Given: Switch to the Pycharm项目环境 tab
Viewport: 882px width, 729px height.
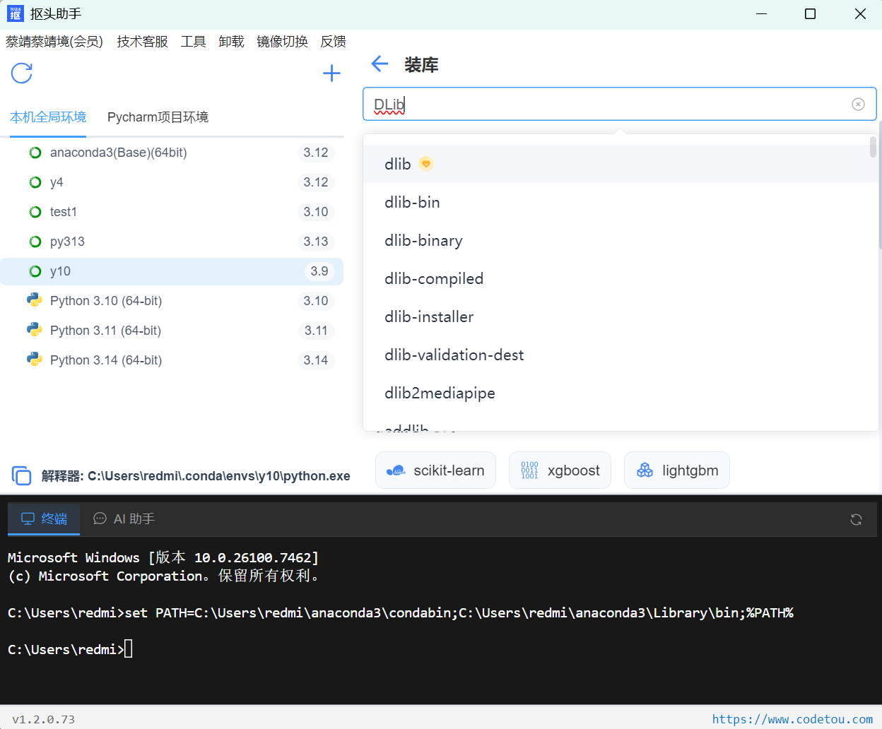Looking at the screenshot, I should (157, 117).
